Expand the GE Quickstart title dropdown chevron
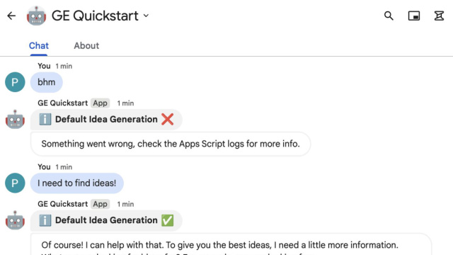 [147, 16]
